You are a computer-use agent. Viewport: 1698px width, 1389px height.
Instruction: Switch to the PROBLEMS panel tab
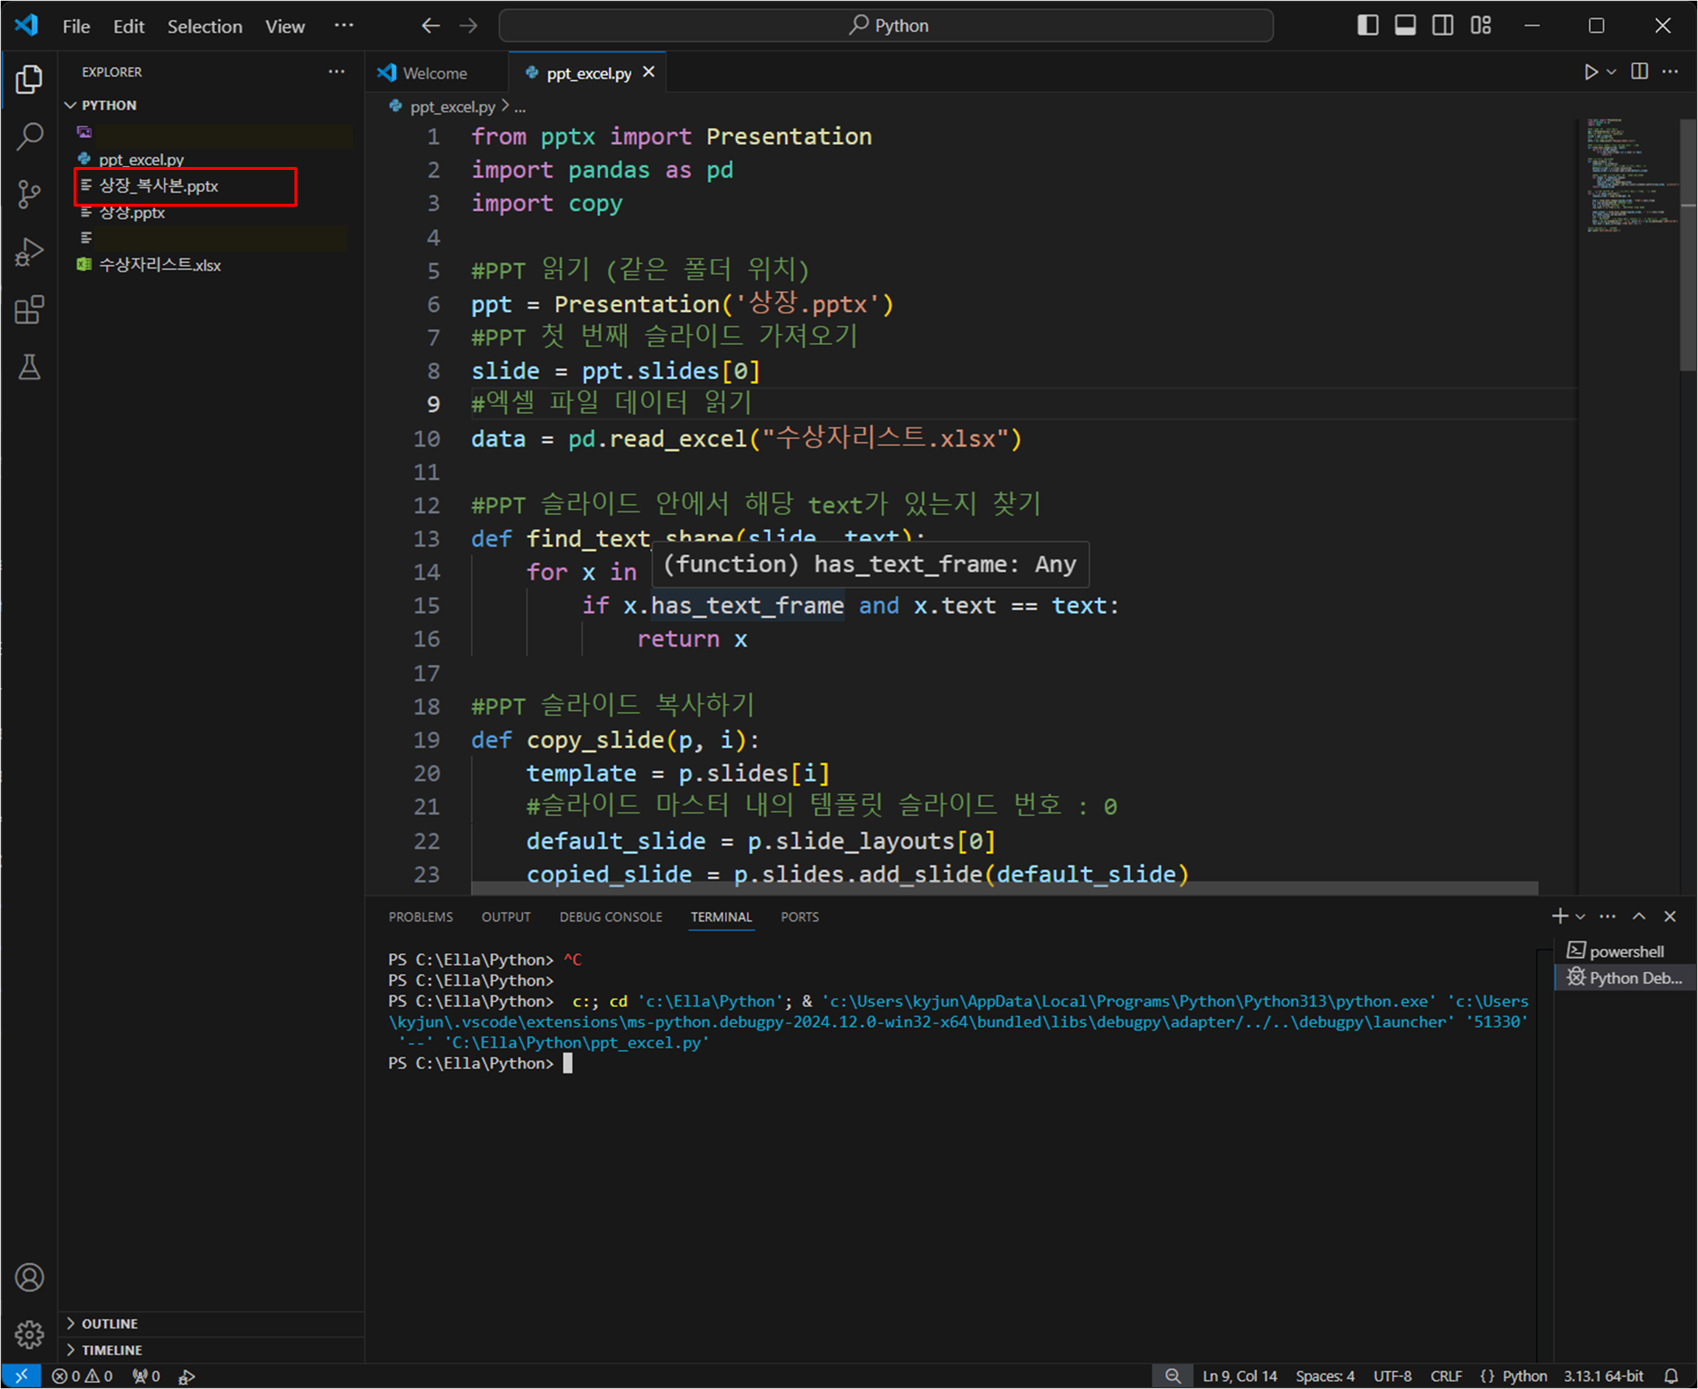[420, 917]
